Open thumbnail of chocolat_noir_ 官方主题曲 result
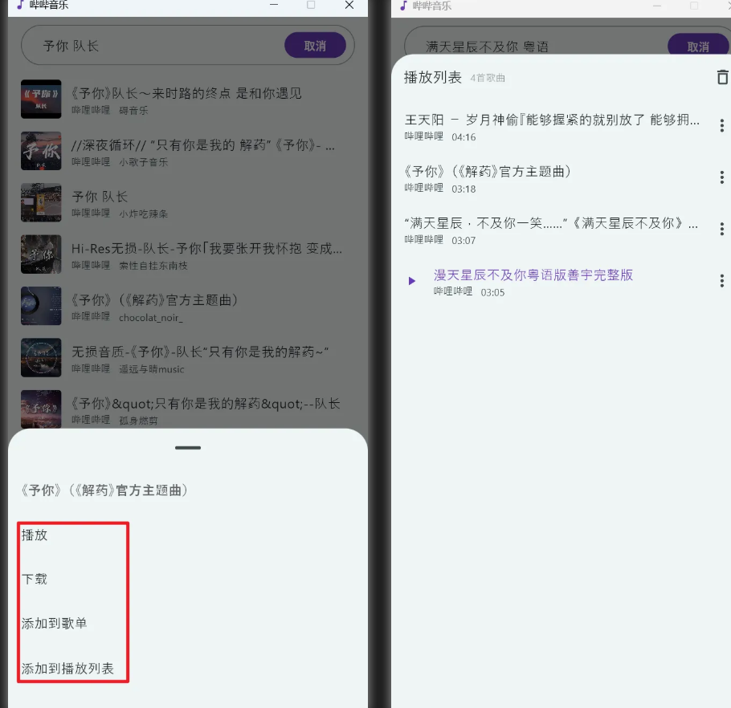 [41, 306]
